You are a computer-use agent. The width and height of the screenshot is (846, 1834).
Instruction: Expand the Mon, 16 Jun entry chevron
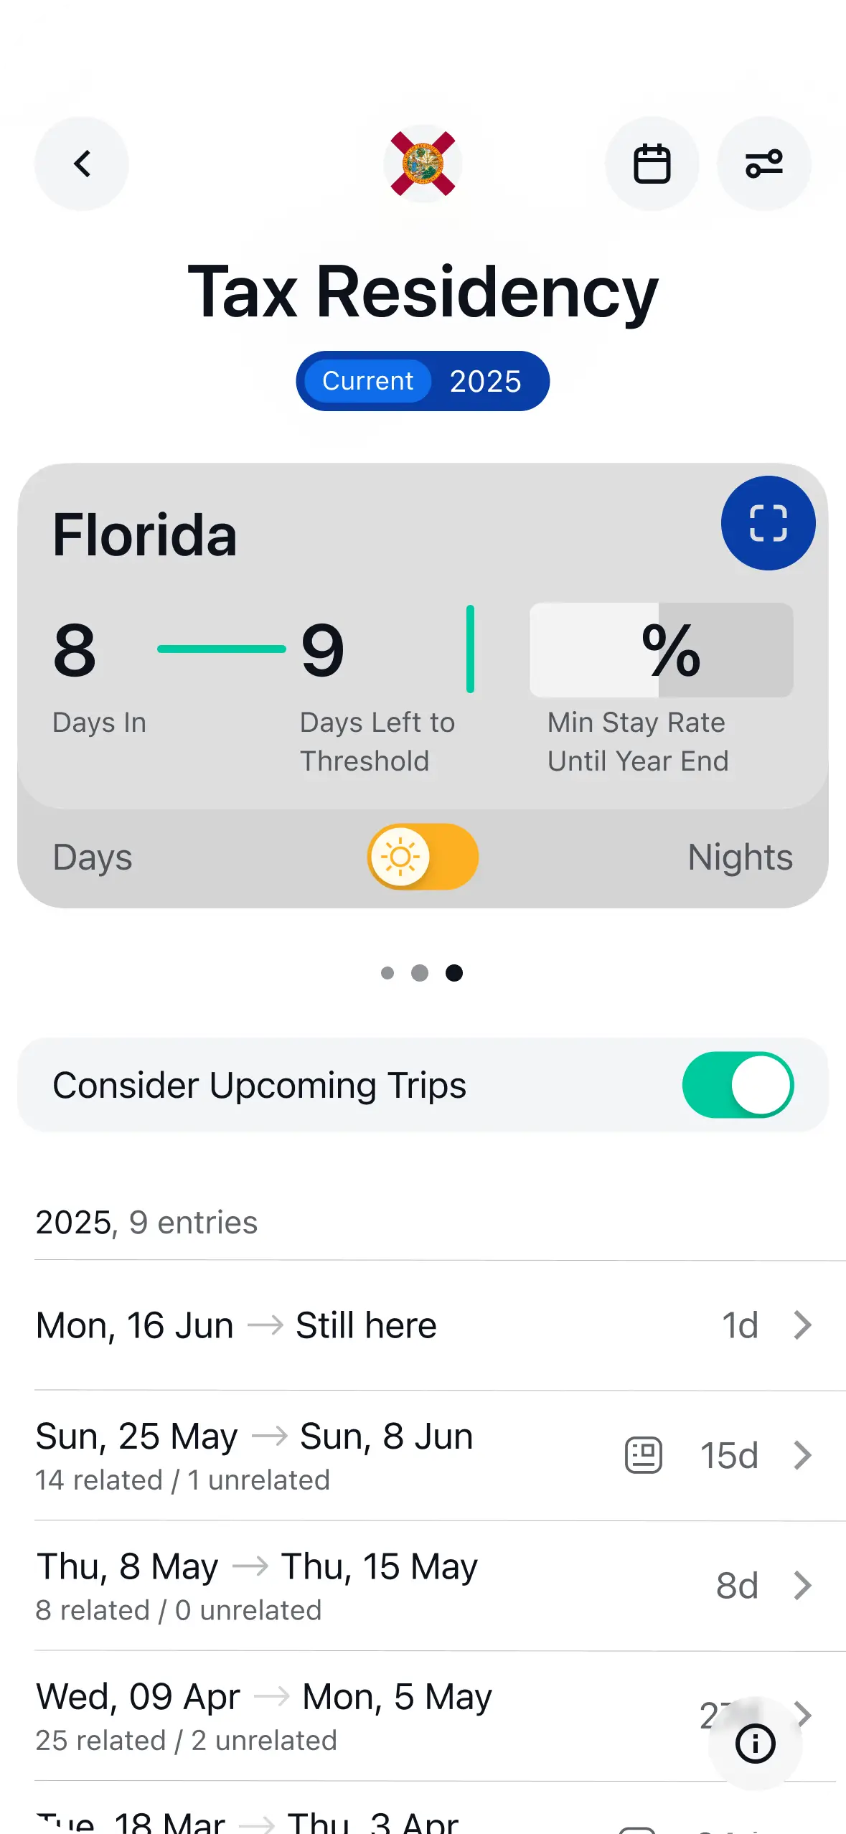coord(803,1325)
